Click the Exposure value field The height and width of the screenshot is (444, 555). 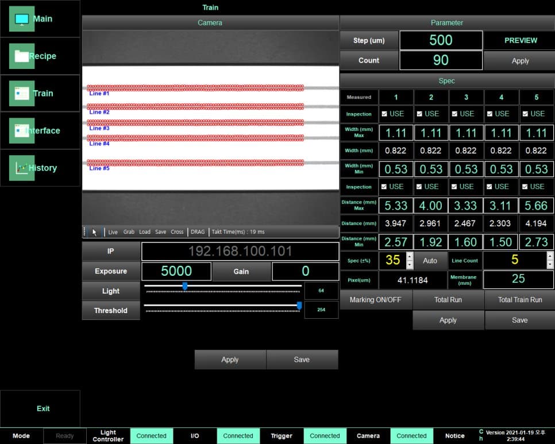[176, 271]
